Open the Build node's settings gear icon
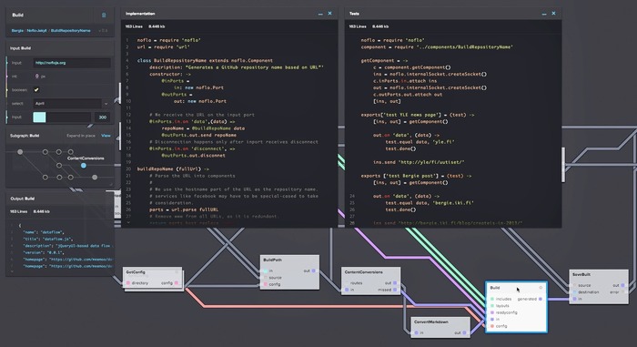The width and height of the screenshot is (637, 347). tap(541, 288)
